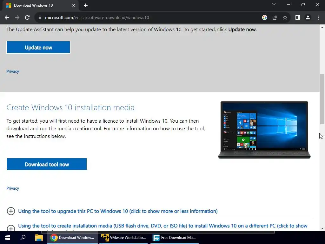Screen dimensions: 325x244
Task: Click the Windows 10 laptop image
Action: coord(264,130)
